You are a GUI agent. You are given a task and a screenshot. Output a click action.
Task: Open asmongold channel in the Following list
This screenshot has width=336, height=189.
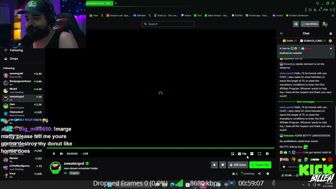23,75
